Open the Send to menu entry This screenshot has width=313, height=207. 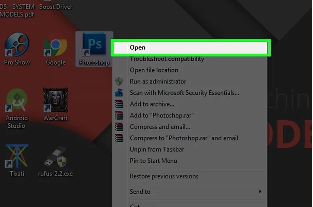tap(190, 191)
